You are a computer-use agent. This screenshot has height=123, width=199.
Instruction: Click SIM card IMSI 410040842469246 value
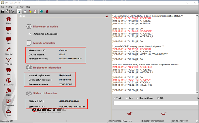click(69, 101)
